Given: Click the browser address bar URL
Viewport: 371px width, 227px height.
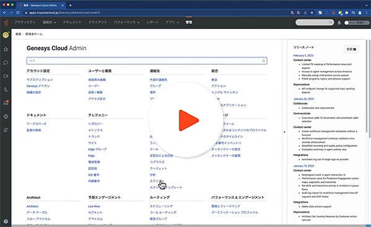Looking at the screenshot, I should click(x=64, y=13).
